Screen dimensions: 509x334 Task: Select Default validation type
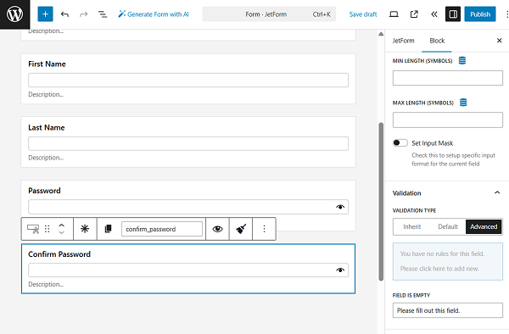448,226
